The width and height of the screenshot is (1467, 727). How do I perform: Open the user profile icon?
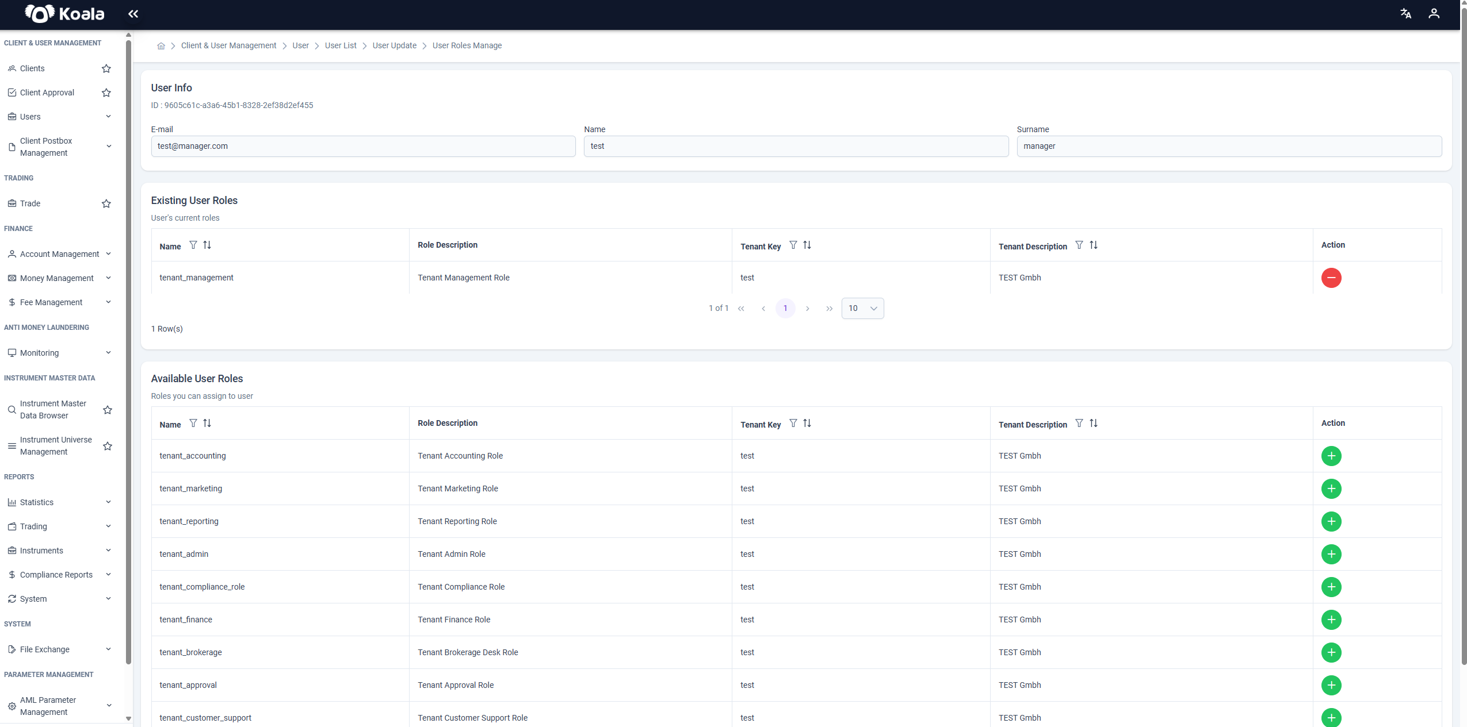coord(1434,14)
